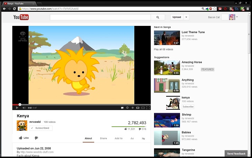
Task: Click the 2,782,493 view count
Action: click(x=137, y=123)
